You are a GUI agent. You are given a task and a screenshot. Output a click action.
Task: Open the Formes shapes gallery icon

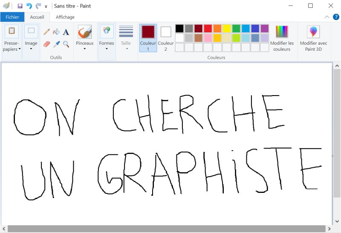pos(107,31)
